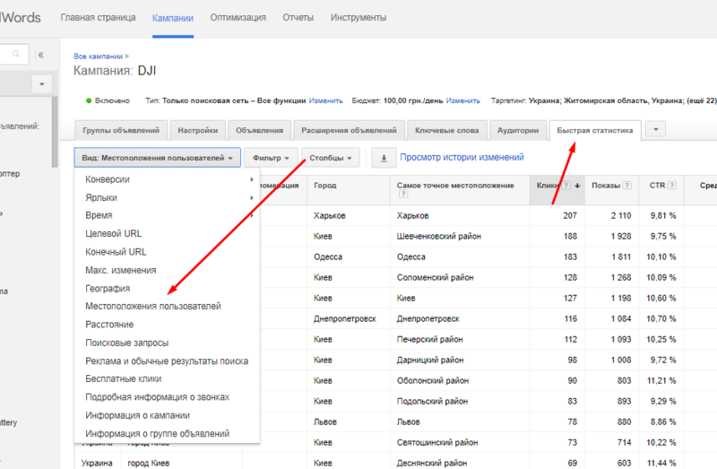Open the Фильтр dropdown
The height and width of the screenshot is (469, 717).
272,158
